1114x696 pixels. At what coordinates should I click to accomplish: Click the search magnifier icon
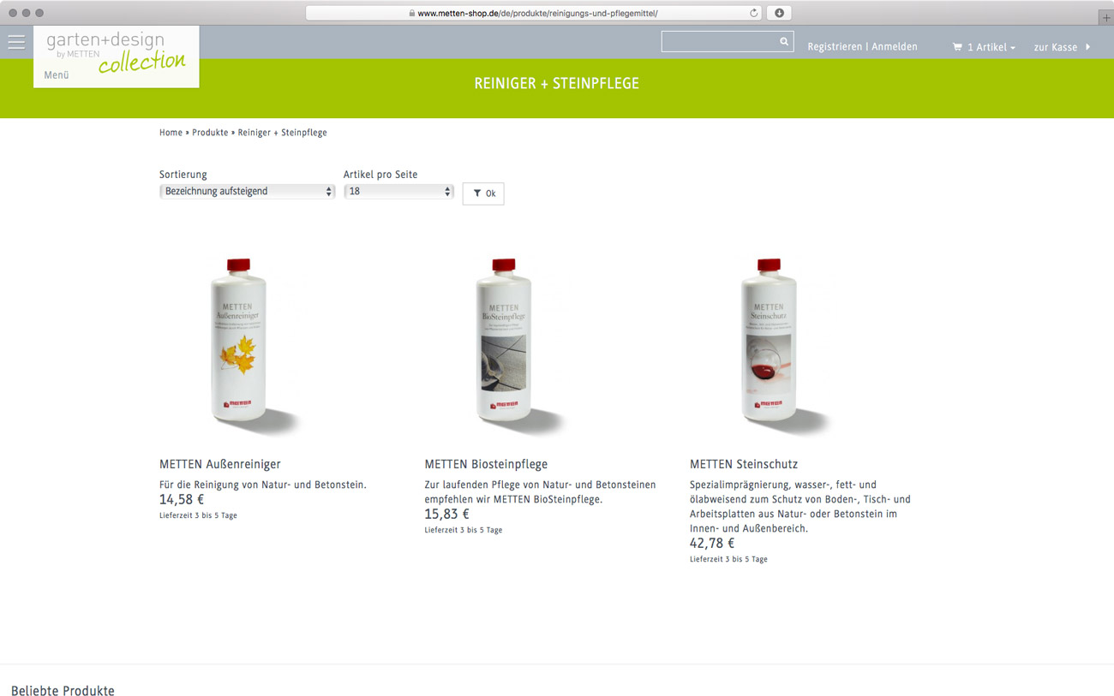tap(784, 41)
